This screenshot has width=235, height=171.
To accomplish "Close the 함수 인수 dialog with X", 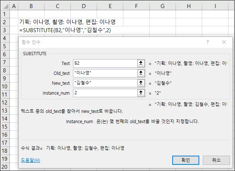I will pyautogui.click(x=224, y=42).
